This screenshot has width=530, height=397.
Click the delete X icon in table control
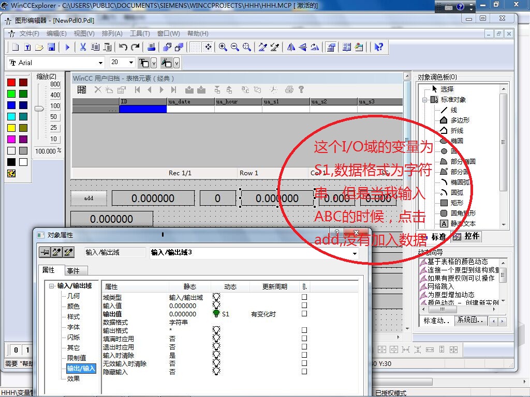98,90
